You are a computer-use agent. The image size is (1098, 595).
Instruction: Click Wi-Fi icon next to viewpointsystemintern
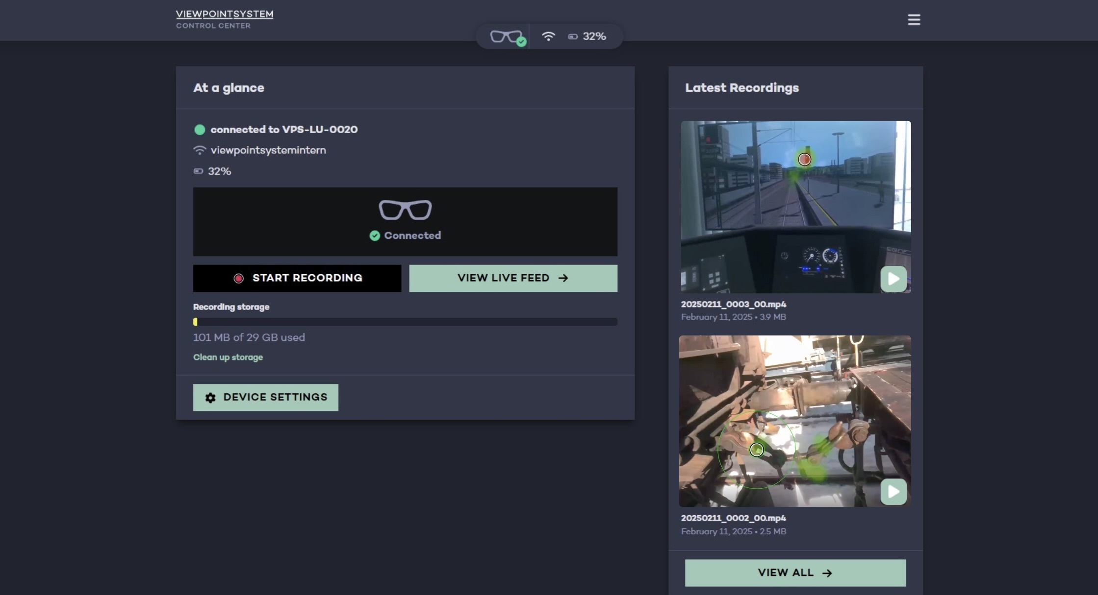pos(199,150)
